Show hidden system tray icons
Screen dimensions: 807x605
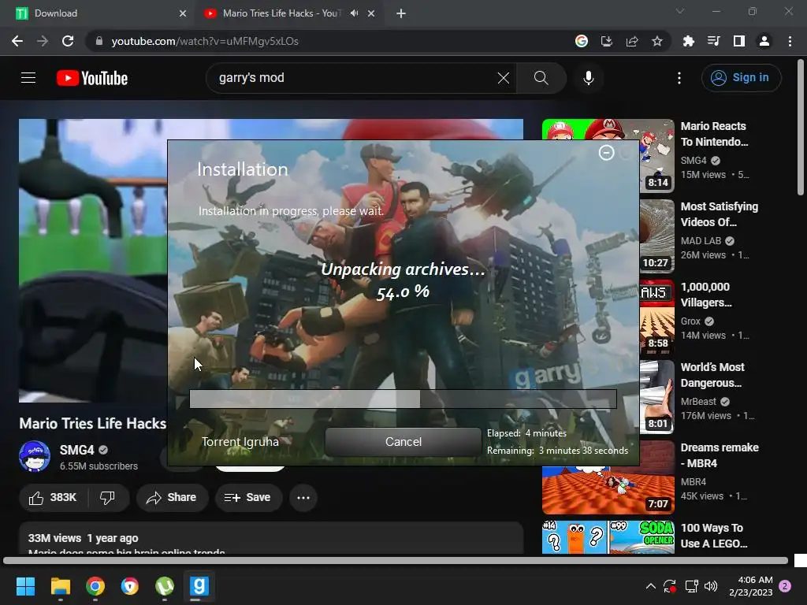coord(650,586)
